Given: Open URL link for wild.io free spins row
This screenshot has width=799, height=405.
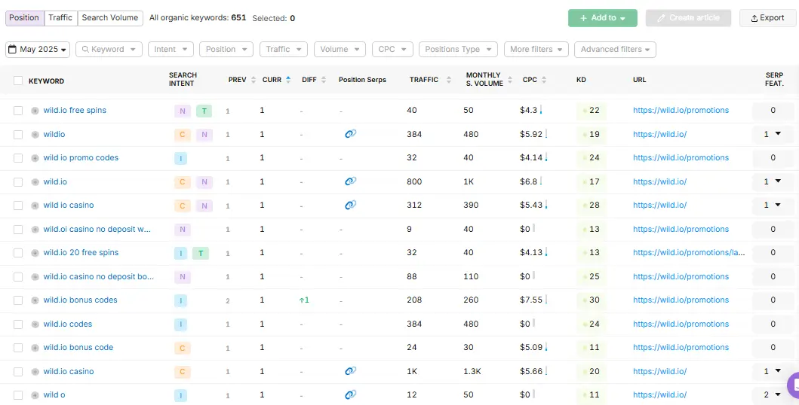Looking at the screenshot, I should [681, 110].
